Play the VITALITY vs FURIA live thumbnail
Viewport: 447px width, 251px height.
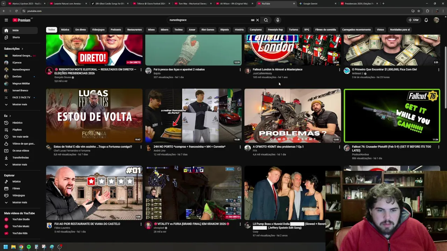(x=193, y=193)
